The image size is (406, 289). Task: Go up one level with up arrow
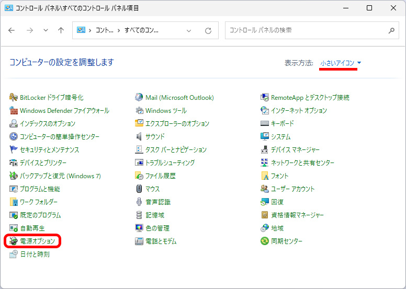pos(61,30)
